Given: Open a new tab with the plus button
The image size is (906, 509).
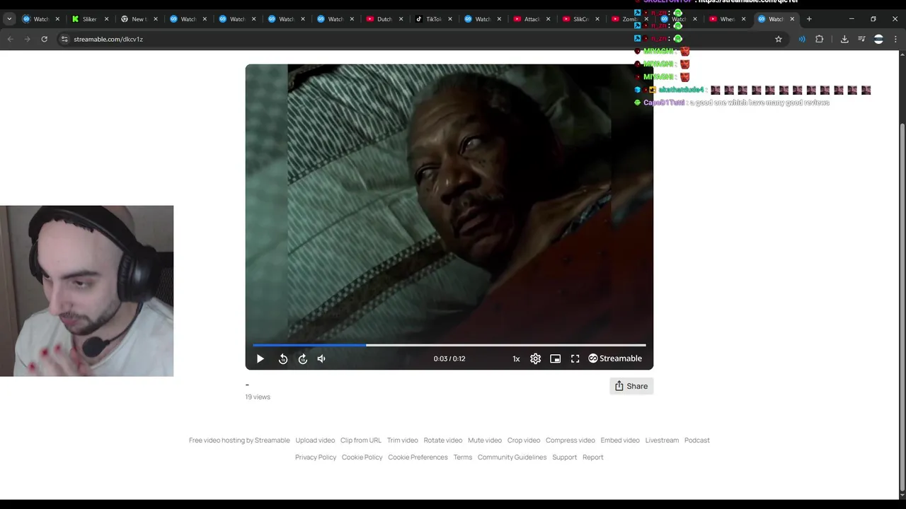Looking at the screenshot, I should [809, 19].
